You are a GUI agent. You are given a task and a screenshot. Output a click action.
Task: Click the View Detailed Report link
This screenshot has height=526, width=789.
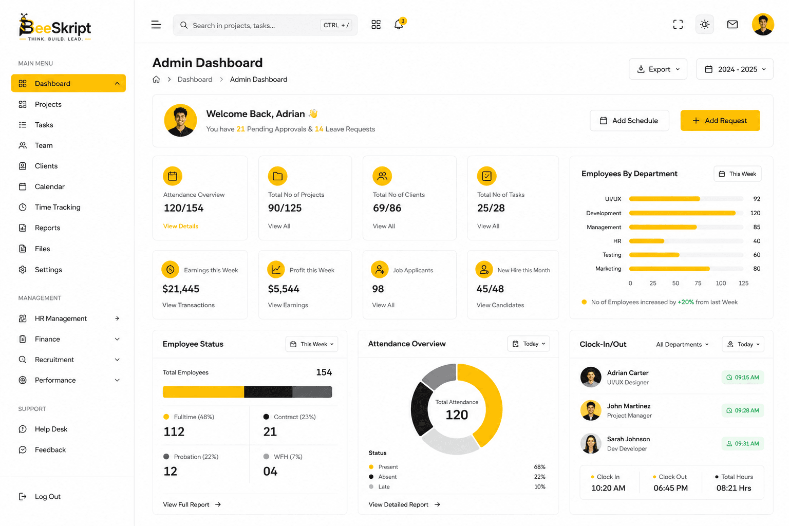point(404,504)
